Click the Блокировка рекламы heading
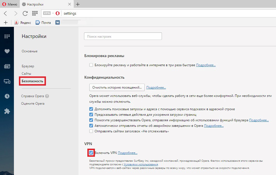 tap(104, 56)
